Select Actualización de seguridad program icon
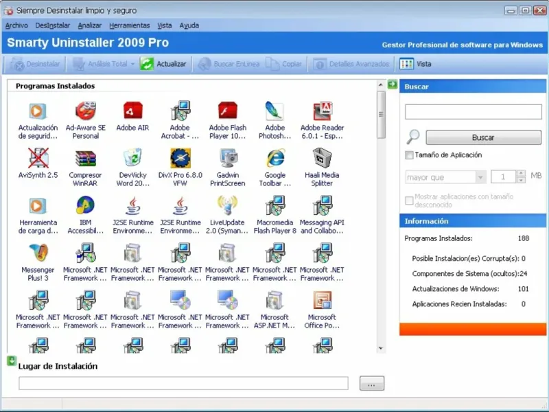The image size is (549, 412). pyautogui.click(x=38, y=111)
